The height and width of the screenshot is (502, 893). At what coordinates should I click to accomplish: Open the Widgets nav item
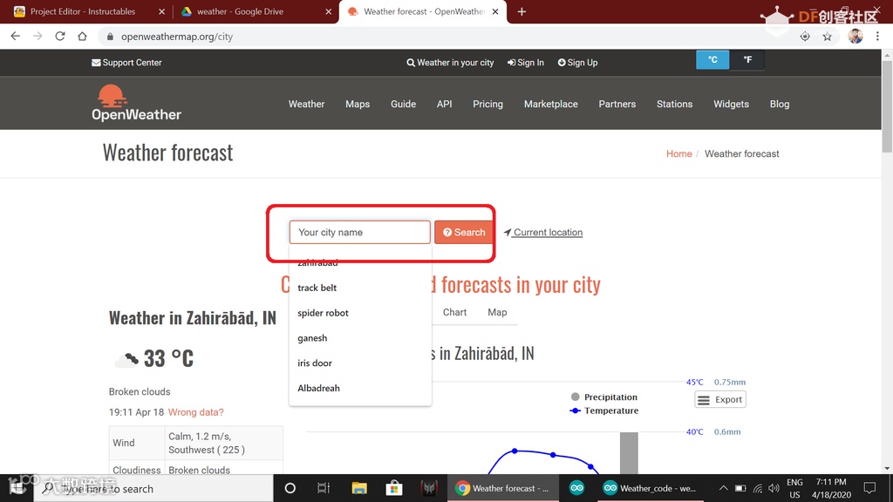tap(732, 105)
